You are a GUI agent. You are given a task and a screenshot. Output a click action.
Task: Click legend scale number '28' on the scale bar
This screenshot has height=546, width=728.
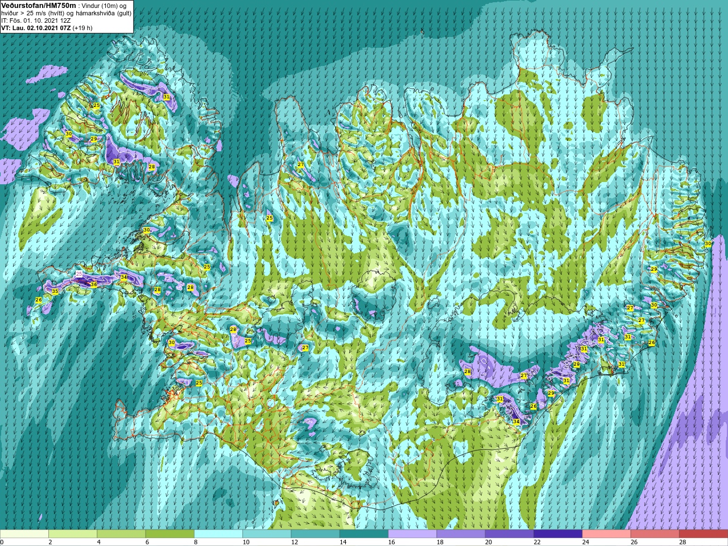coord(682,542)
